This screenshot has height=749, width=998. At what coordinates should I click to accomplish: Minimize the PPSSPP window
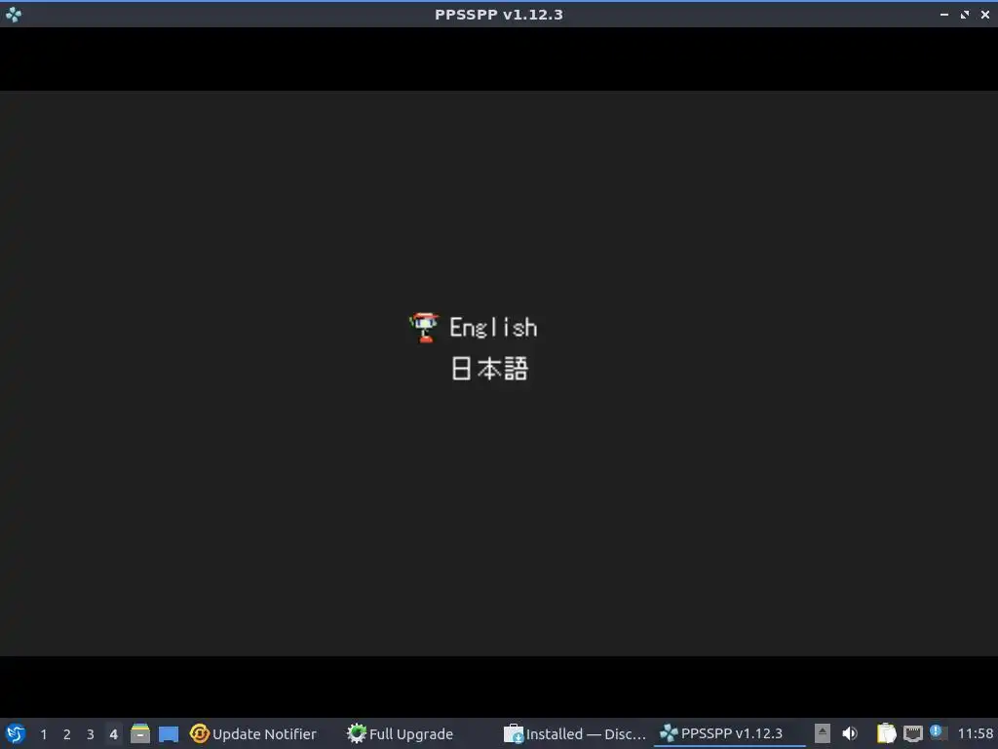click(x=943, y=14)
